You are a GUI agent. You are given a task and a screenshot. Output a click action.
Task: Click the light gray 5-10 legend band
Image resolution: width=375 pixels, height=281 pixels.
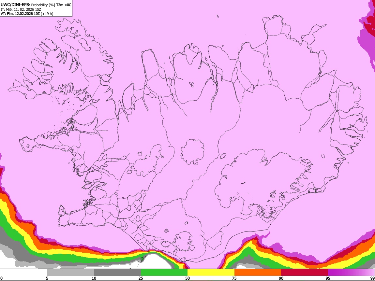click(70, 273)
